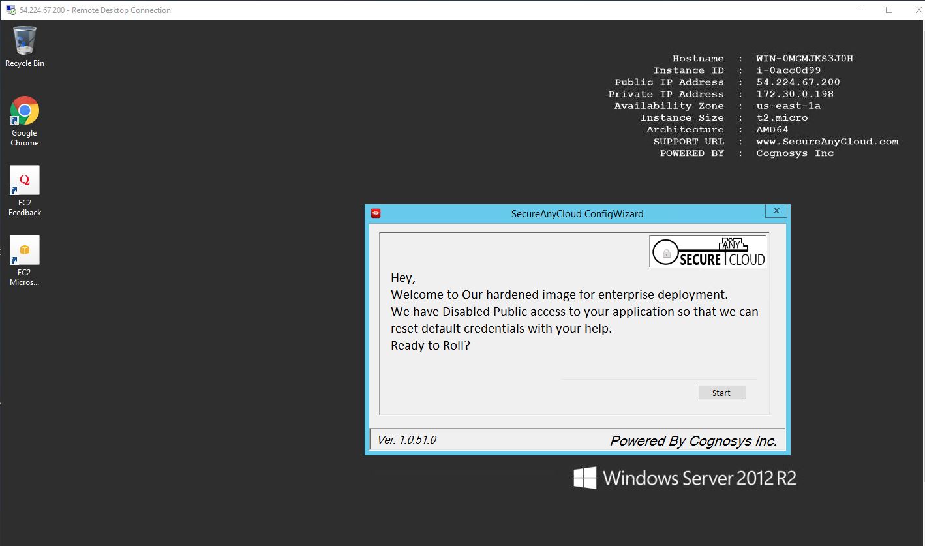Minimize the Remote Desktop Connection window
925x546 pixels.
click(858, 10)
